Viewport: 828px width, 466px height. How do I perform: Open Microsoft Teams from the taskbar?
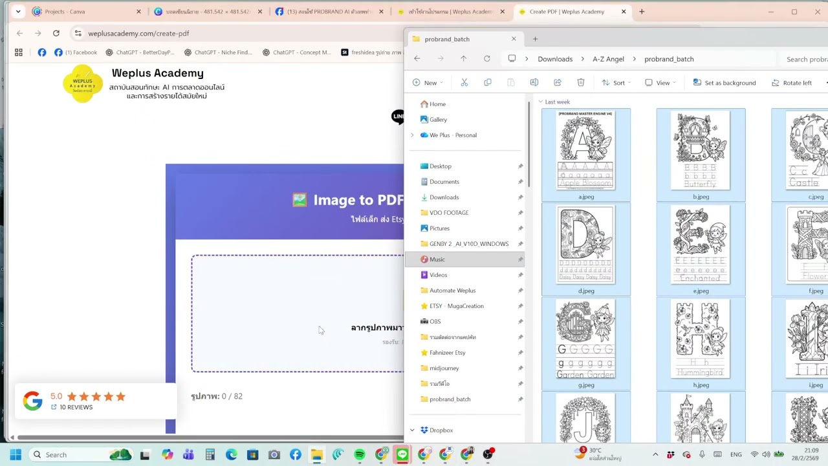coord(188,455)
